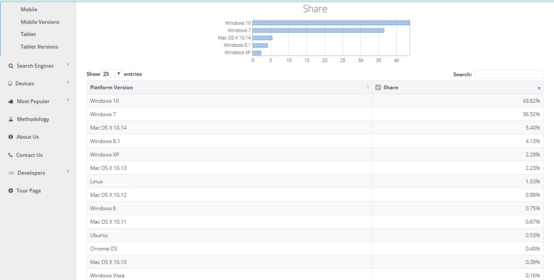
Task: Click the Platform Version column header
Action: [229, 88]
